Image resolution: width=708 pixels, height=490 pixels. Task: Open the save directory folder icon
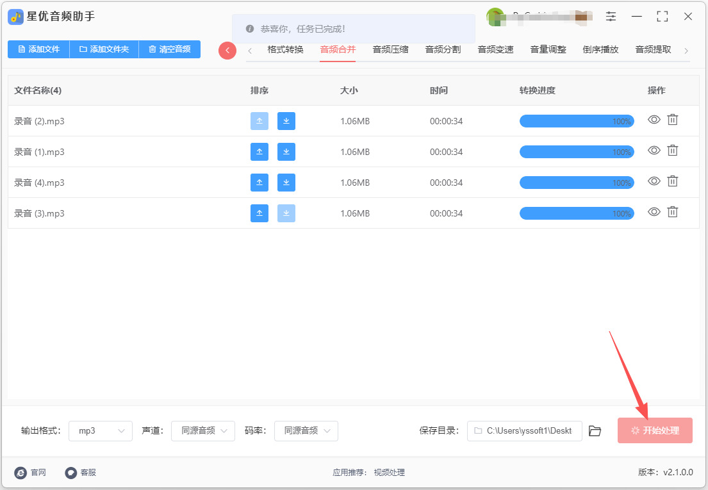[x=595, y=431]
